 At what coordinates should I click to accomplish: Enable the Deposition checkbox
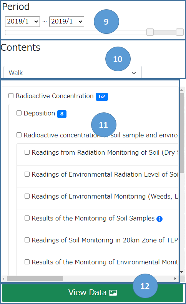click(19, 113)
